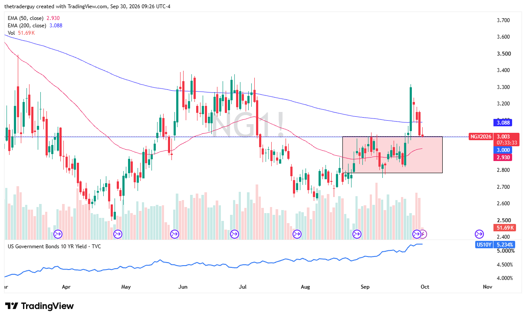Click the contract rollover icon just before August
Screen dimensions: 526x319
pyautogui.click(x=297, y=234)
